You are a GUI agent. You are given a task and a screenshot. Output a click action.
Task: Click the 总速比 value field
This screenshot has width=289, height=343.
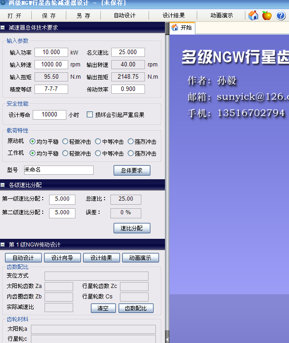coord(126,200)
